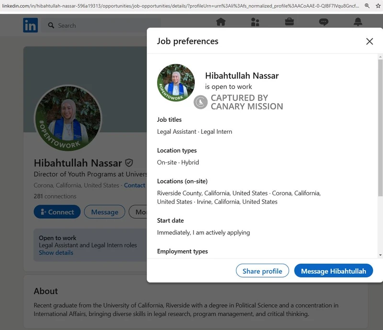Viewport: 383px width, 330px height.
Task: Click 'On-site · Hybrid' text
Action: (178, 162)
